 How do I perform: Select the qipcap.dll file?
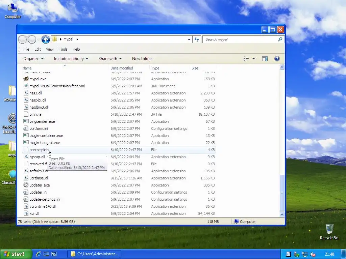119,157
